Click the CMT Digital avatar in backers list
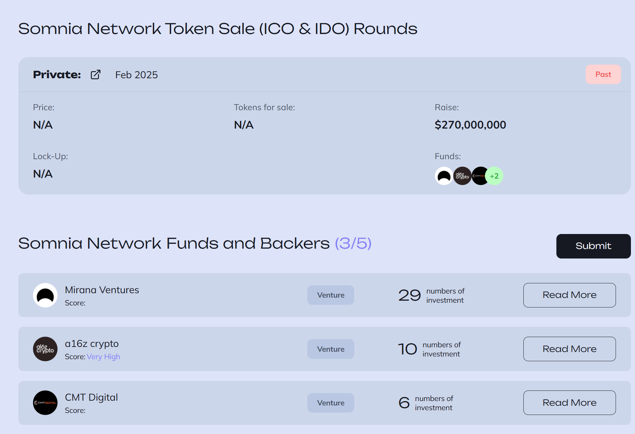635x434 pixels. pyautogui.click(x=45, y=403)
